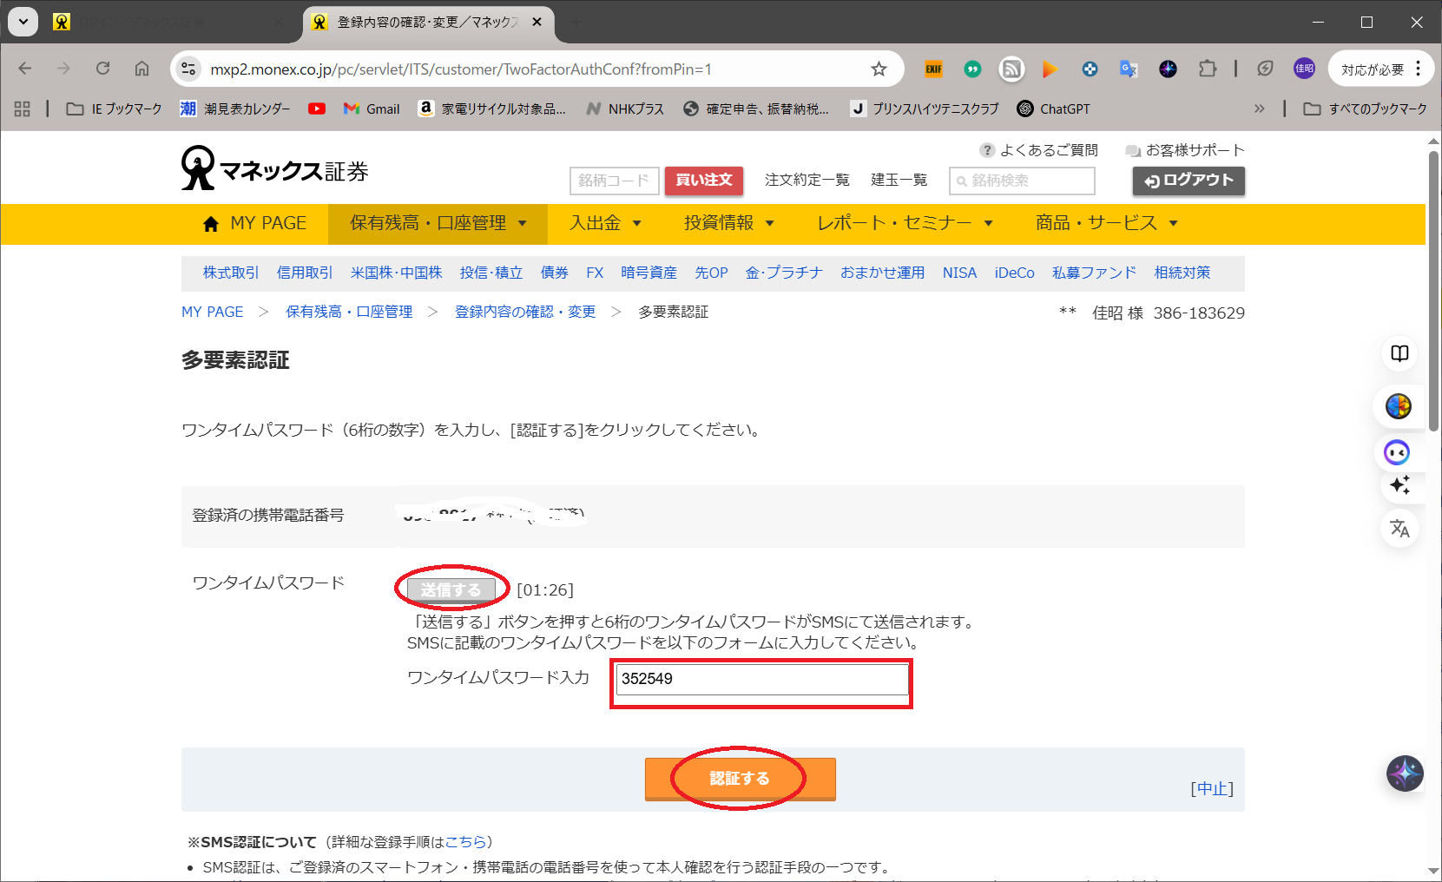The image size is (1442, 882).
Task: Click the 送信する button for SMS
Action: [451, 589]
